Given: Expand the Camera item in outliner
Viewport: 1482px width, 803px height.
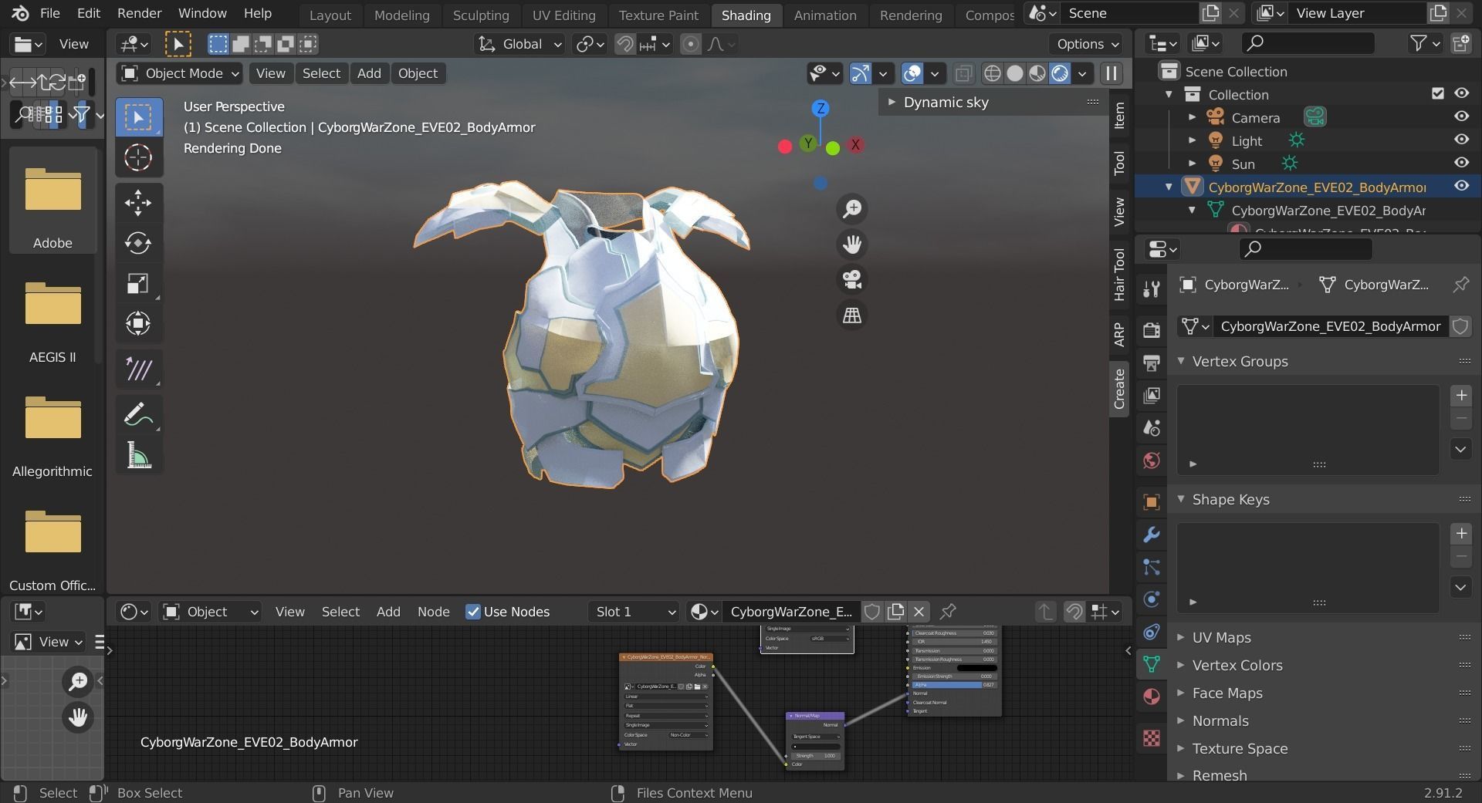Looking at the screenshot, I should (x=1192, y=117).
